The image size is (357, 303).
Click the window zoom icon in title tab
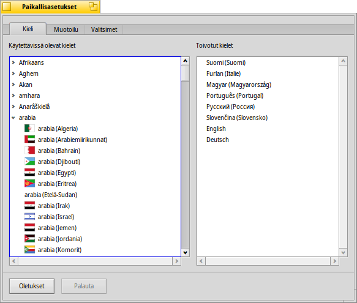(x=93, y=7)
